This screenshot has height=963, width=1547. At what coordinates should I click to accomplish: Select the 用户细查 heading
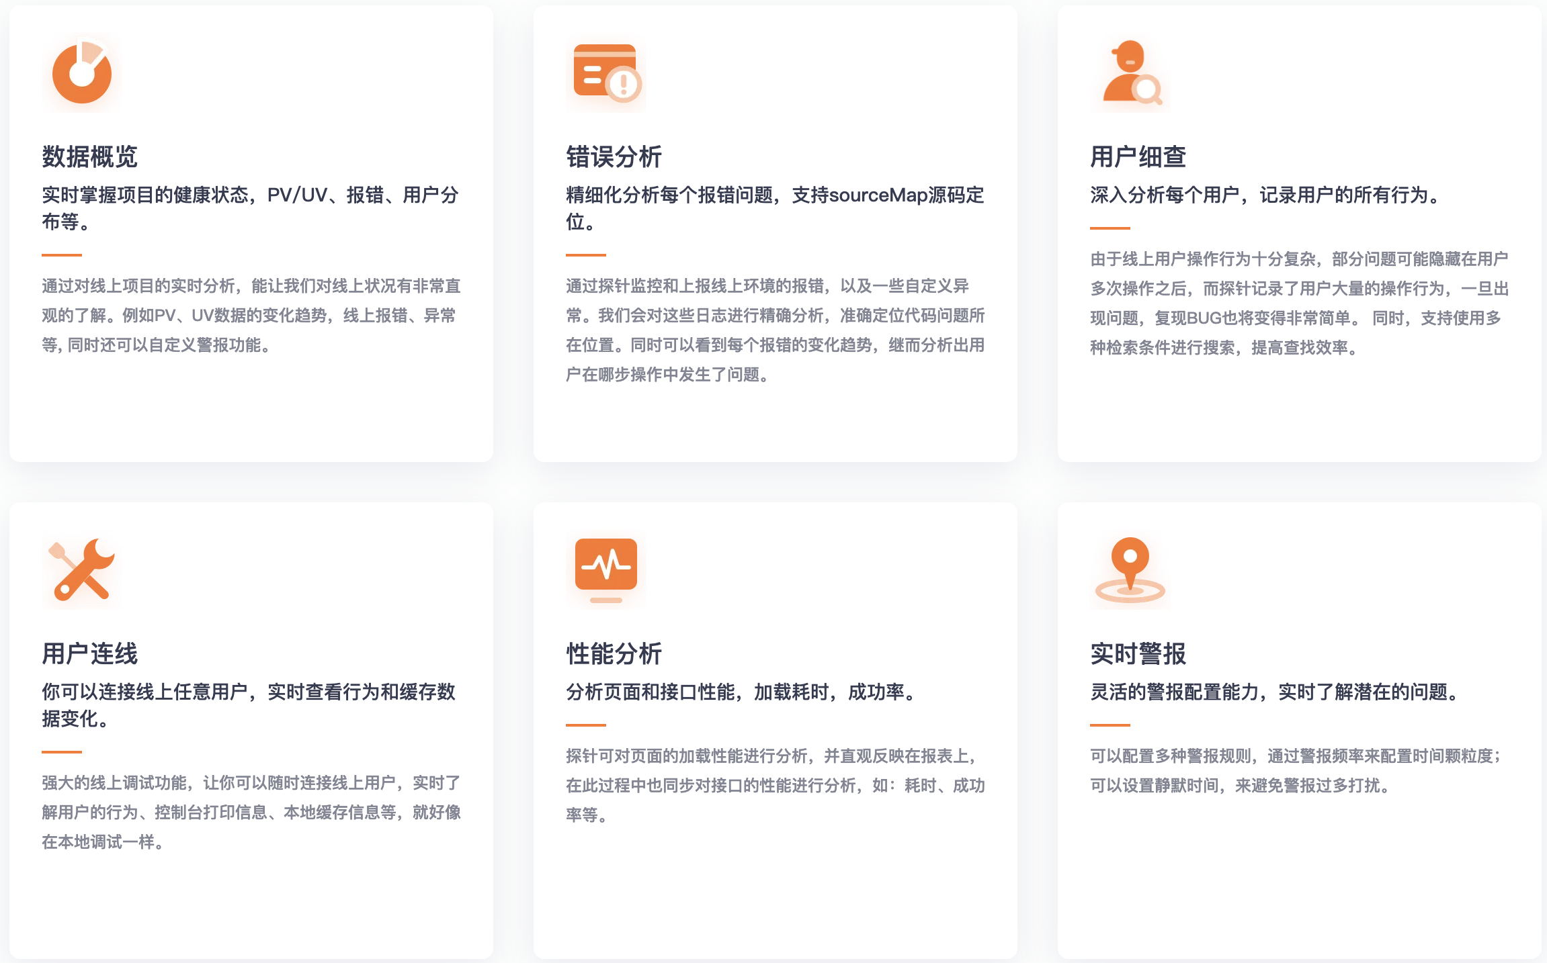coord(1138,156)
